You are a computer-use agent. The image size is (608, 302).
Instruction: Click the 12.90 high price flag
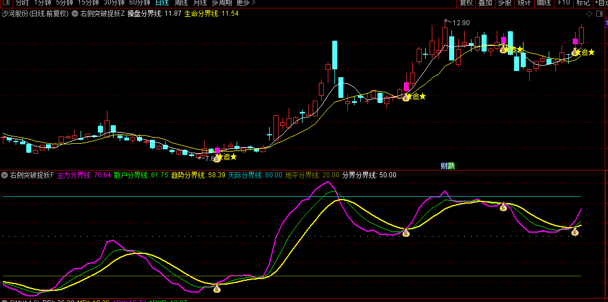pyautogui.click(x=460, y=23)
